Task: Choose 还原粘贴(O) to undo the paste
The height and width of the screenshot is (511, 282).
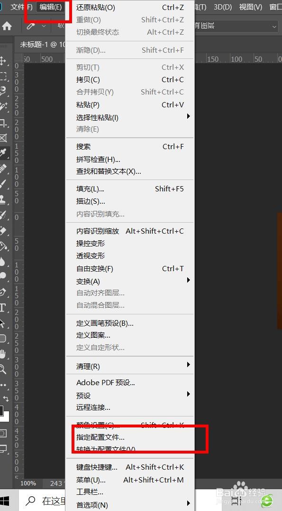Action: tap(130, 8)
